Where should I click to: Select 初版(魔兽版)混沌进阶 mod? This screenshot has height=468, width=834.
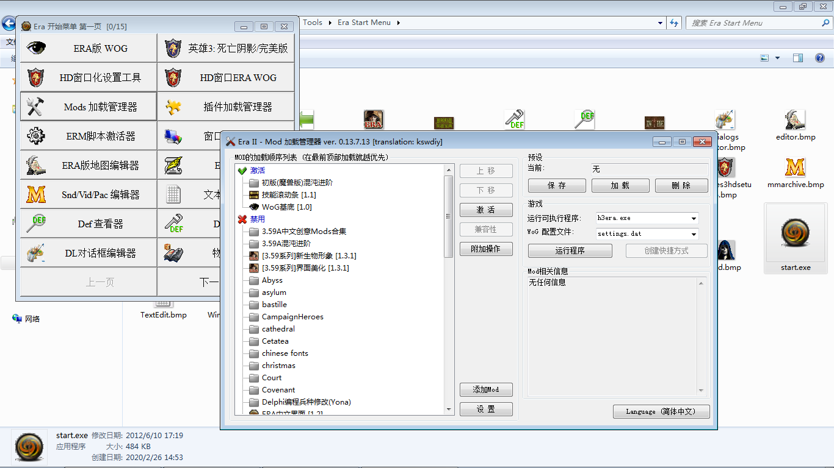pos(297,183)
